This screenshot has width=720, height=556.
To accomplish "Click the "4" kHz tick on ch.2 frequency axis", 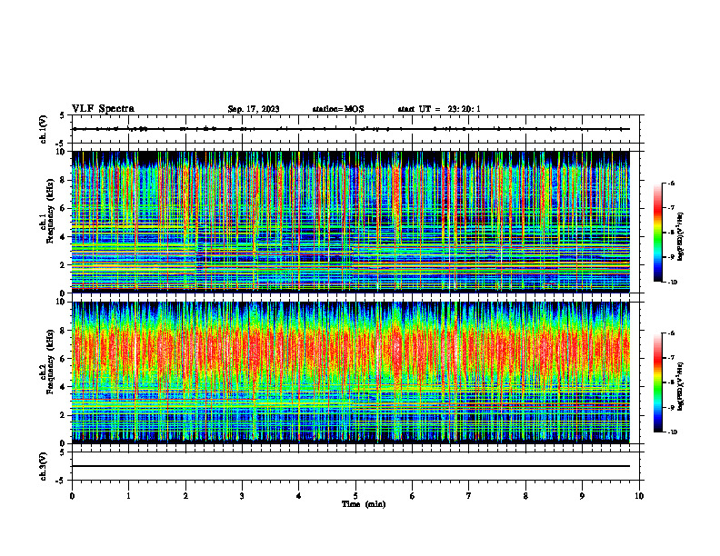I will coord(63,387).
